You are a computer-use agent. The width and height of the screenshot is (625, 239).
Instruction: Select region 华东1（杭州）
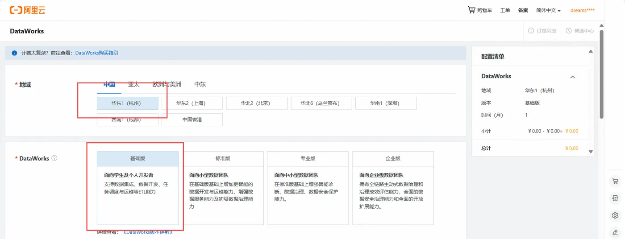(128, 103)
